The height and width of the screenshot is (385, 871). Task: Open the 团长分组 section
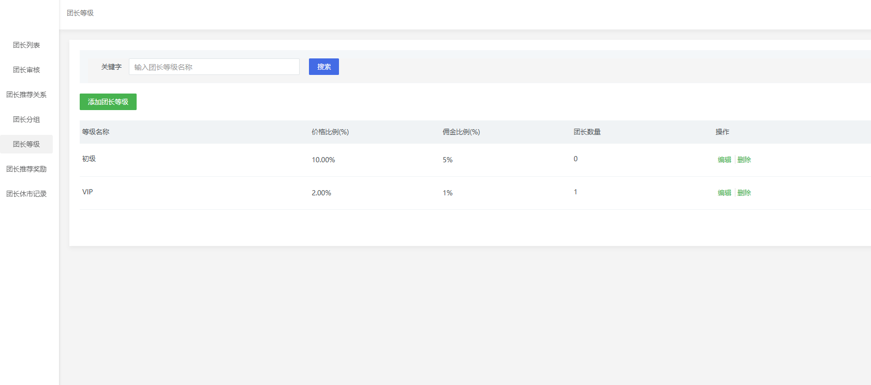point(26,119)
